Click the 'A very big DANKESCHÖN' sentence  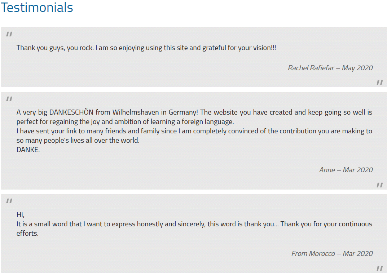(x=107, y=112)
